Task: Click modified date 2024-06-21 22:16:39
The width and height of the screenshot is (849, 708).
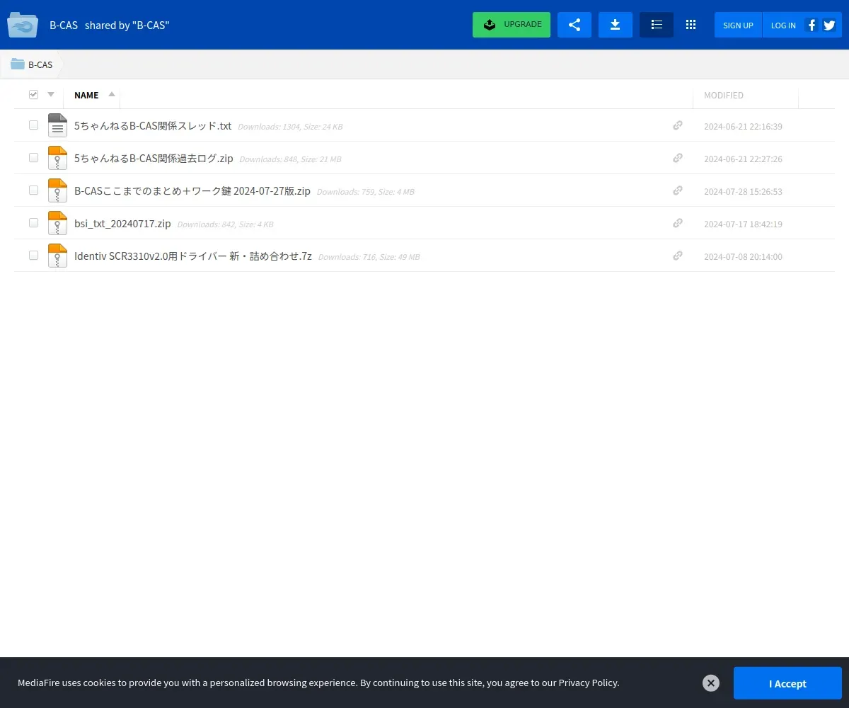Action: 743,127
